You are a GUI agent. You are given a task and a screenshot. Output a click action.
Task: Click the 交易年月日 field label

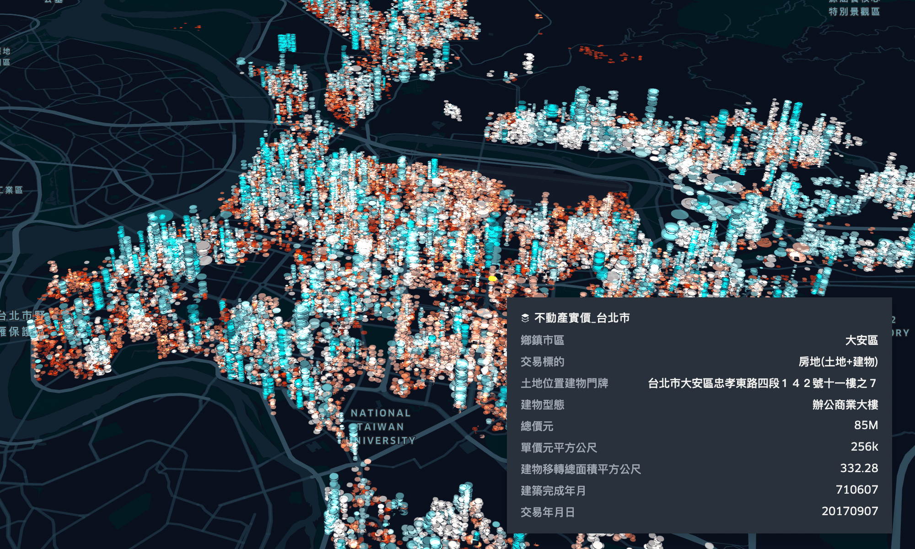point(548,512)
